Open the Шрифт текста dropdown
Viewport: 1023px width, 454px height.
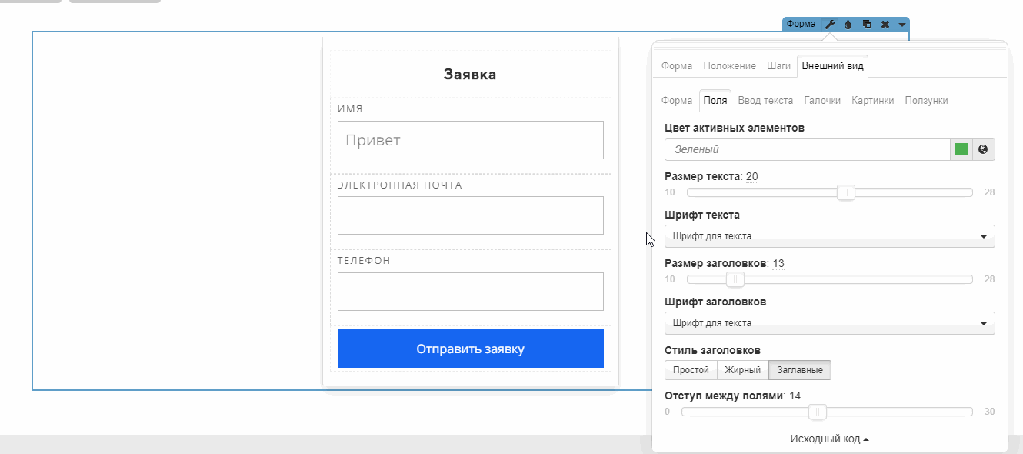coord(829,236)
